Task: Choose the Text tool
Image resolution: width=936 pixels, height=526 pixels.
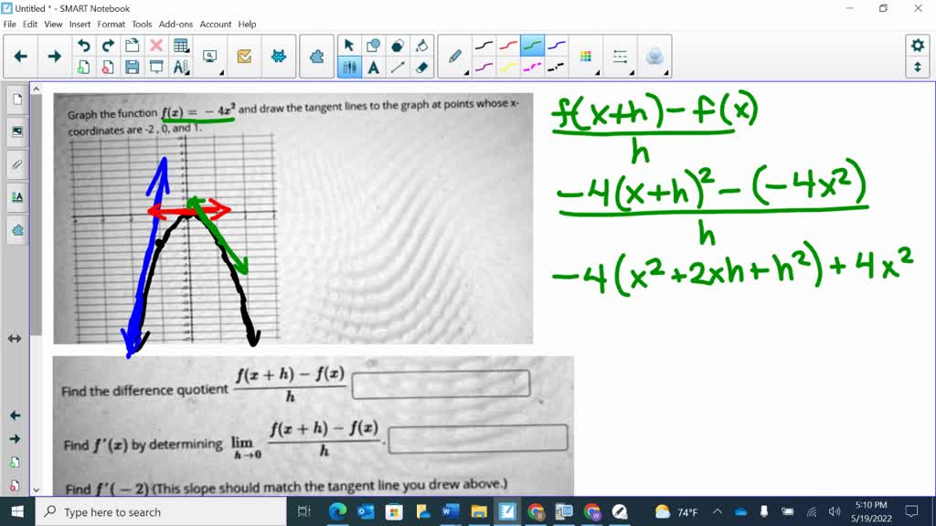Action: (373, 67)
